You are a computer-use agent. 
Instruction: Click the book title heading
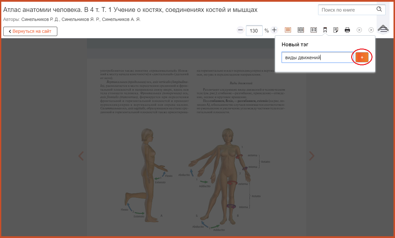click(130, 10)
